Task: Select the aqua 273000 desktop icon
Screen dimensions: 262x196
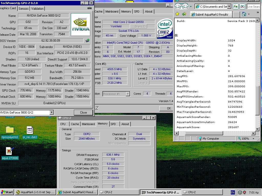Action: tap(9, 151)
